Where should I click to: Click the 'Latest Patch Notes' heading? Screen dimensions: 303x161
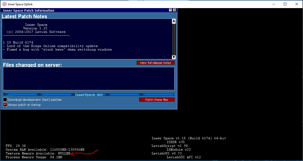pyautogui.click(x=24, y=16)
